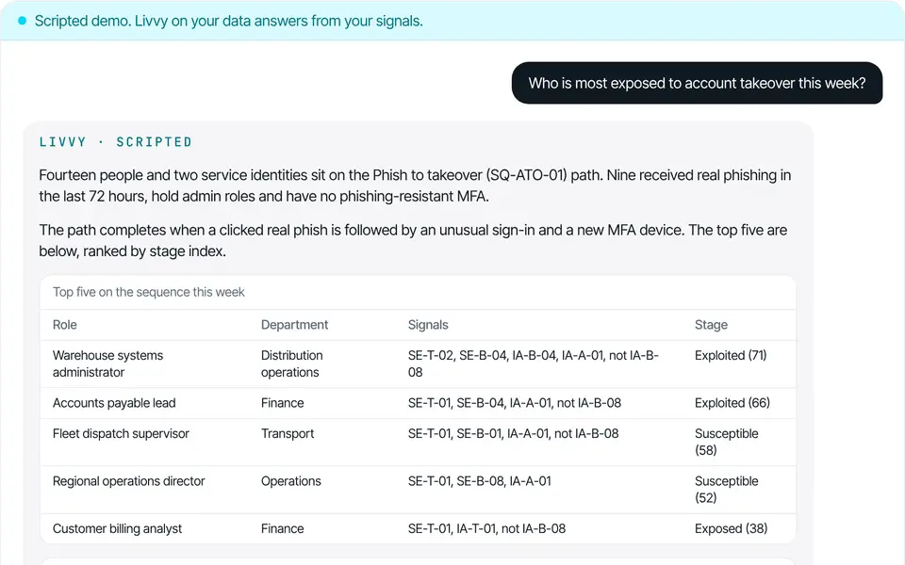Click the "LIVVY · SCRIPTED" label
The image size is (905, 565).
(115, 142)
